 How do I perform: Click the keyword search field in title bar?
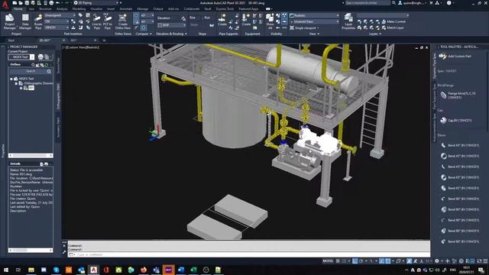point(368,3)
